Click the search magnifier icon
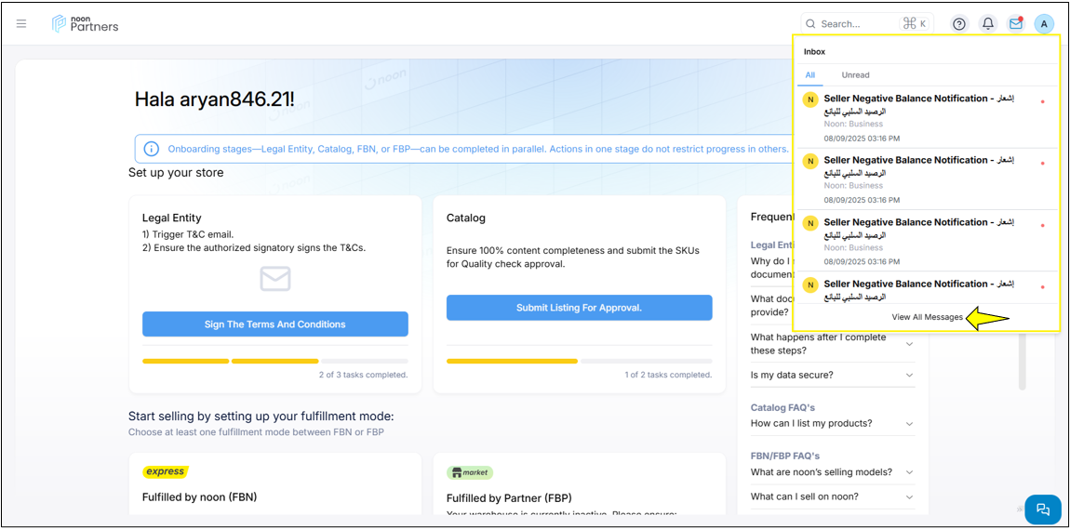This screenshot has height=529, width=1070. (810, 24)
